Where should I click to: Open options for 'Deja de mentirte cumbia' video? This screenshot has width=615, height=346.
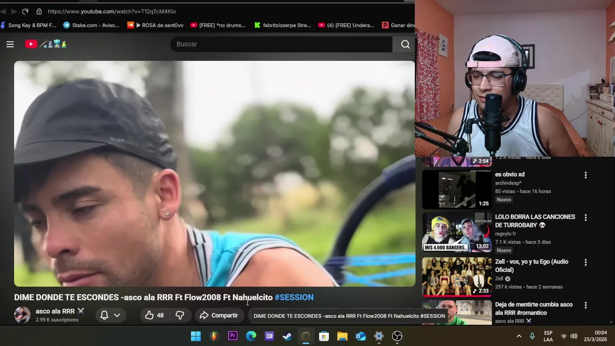[585, 305]
